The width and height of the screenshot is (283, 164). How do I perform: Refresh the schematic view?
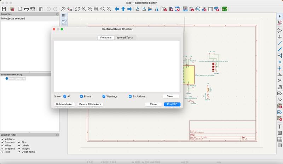pos(77,9)
